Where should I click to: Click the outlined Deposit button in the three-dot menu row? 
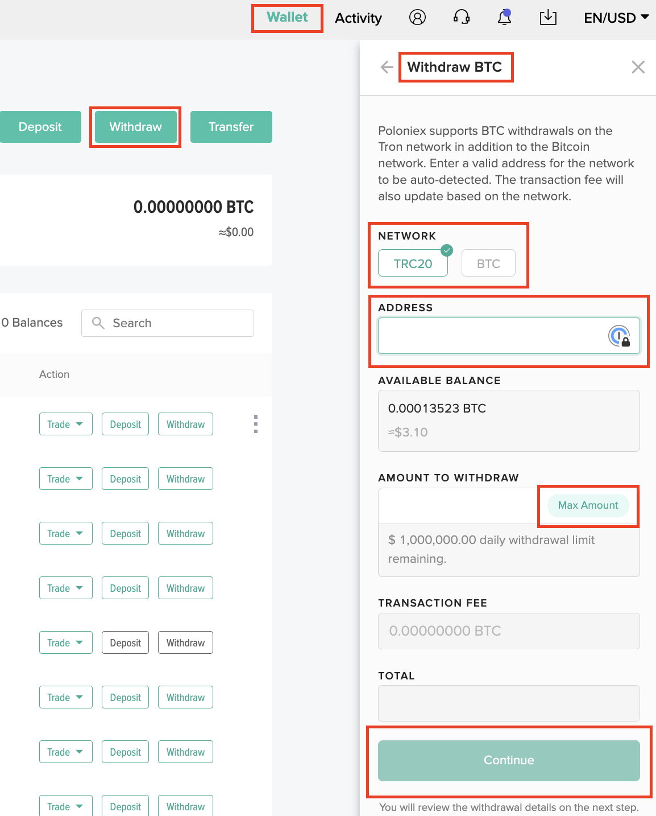125,424
